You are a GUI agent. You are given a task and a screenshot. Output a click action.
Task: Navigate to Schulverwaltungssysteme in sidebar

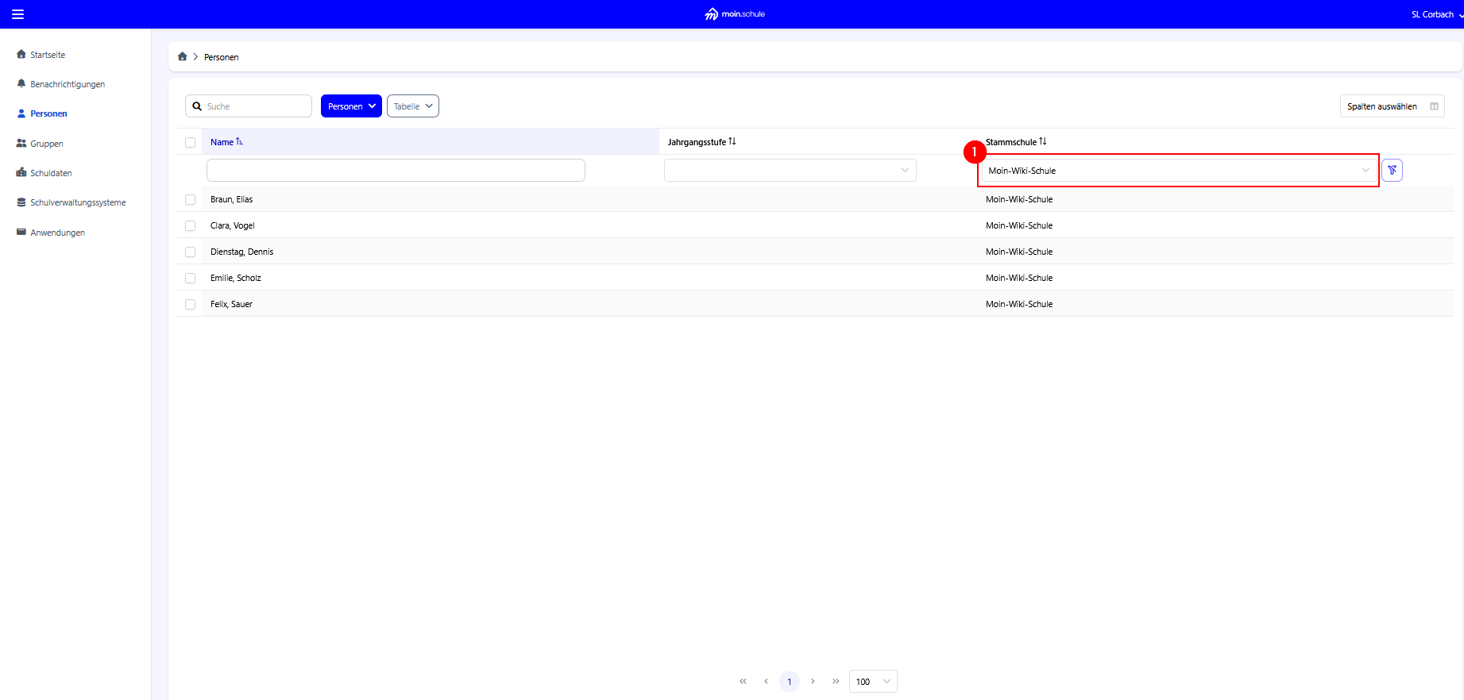point(78,202)
